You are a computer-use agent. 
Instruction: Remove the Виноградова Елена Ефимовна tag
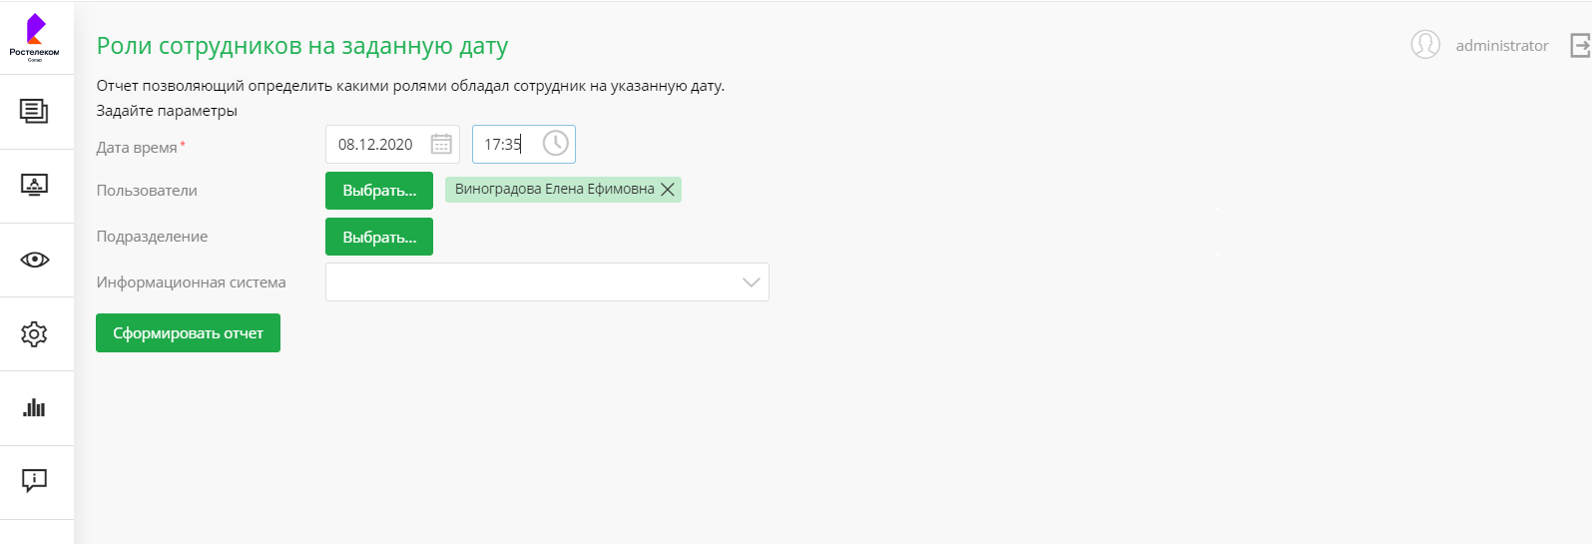point(668,190)
